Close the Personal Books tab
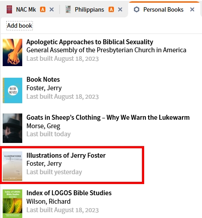This screenshot has height=218, width=202. pyautogui.click(x=192, y=9)
